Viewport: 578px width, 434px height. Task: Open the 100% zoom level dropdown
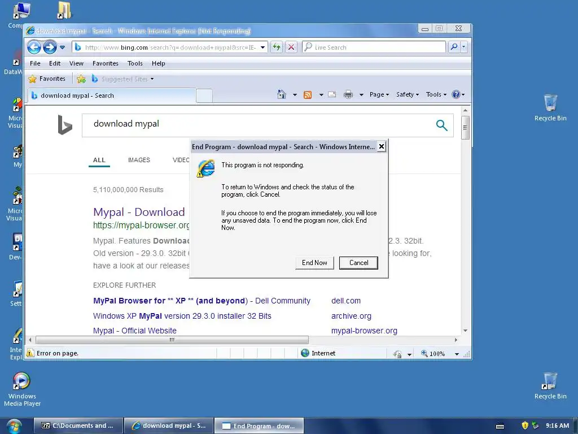pos(457,354)
